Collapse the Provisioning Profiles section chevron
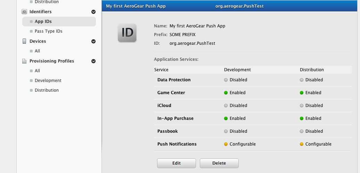Screen dimensions: 360x173 tap(93, 61)
